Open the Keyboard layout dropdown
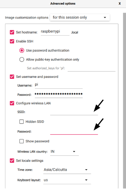The width and height of the screenshot is (126, 189). [67, 180]
